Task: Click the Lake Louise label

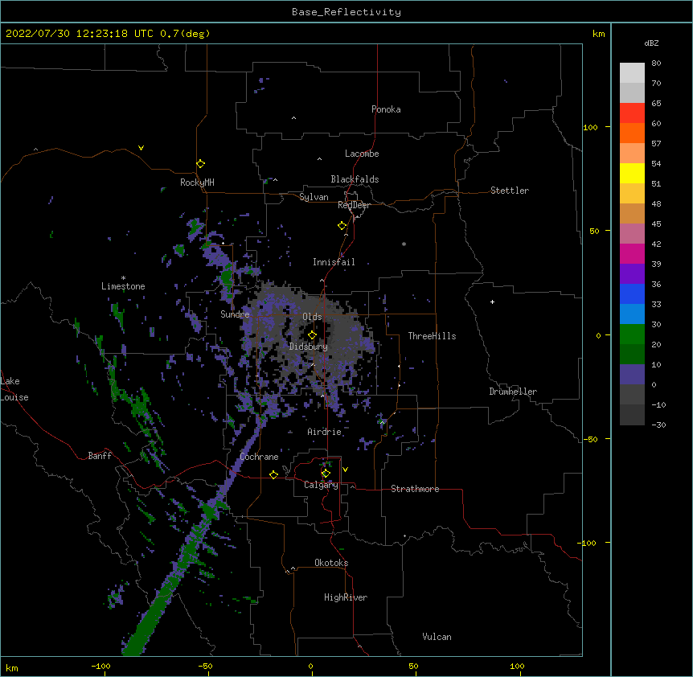Action: click(x=14, y=389)
